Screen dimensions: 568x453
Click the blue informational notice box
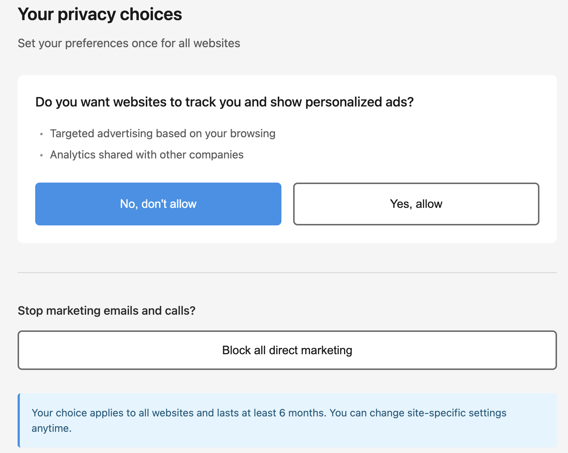(287, 420)
